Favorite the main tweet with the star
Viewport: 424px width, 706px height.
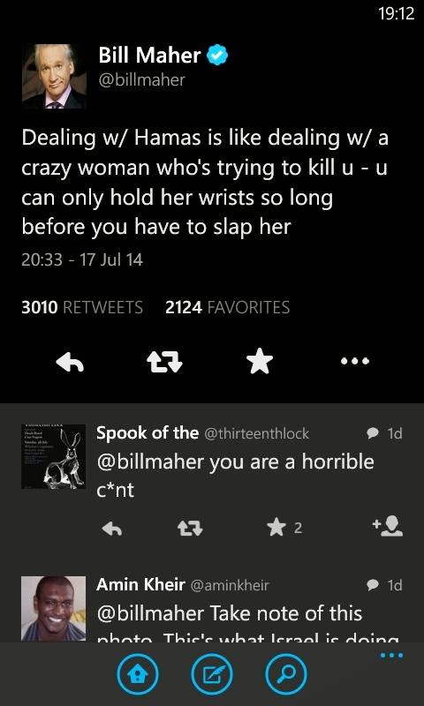pyautogui.click(x=260, y=362)
